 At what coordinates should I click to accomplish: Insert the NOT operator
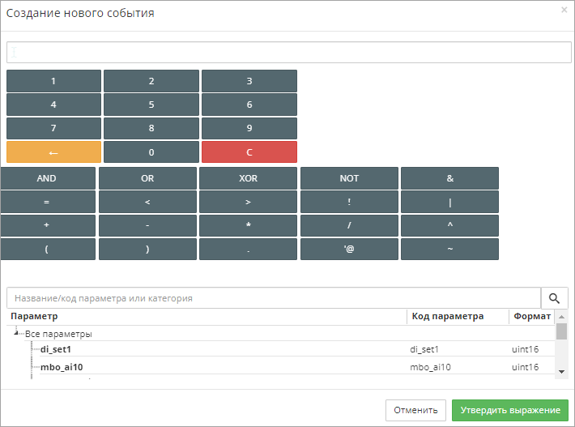click(349, 178)
